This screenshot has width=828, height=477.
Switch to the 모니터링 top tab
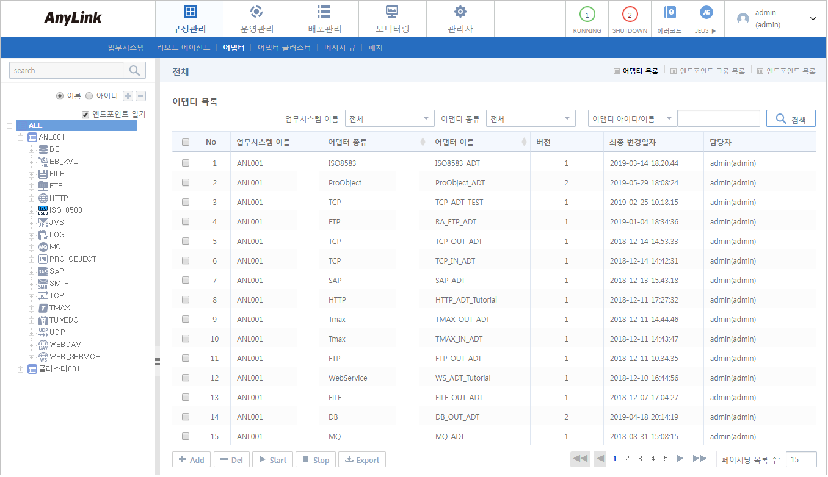click(392, 18)
